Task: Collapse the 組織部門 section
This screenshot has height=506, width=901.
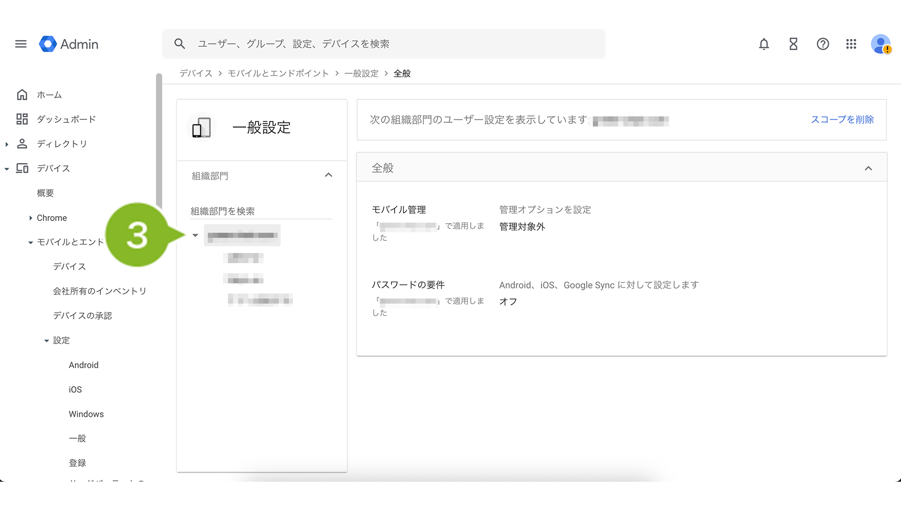Action: (x=328, y=175)
